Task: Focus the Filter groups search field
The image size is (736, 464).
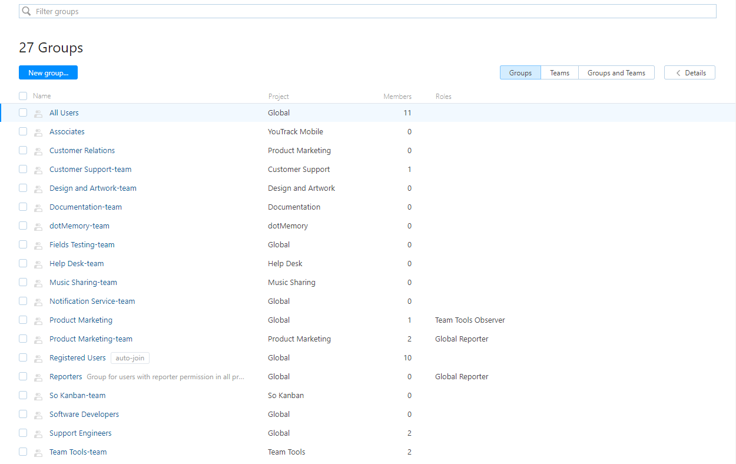Action: (x=371, y=11)
